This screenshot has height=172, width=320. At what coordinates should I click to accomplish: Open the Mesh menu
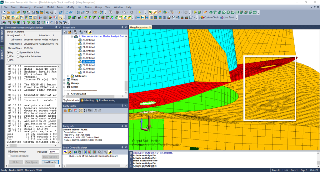(60, 7)
